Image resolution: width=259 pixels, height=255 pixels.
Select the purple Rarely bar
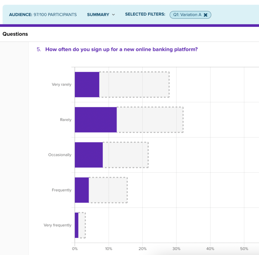(x=96, y=120)
